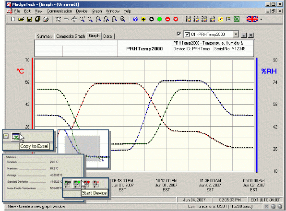Click the Zoom Out magnifier icon
Viewport: 286px width, 211px height.
point(90,19)
